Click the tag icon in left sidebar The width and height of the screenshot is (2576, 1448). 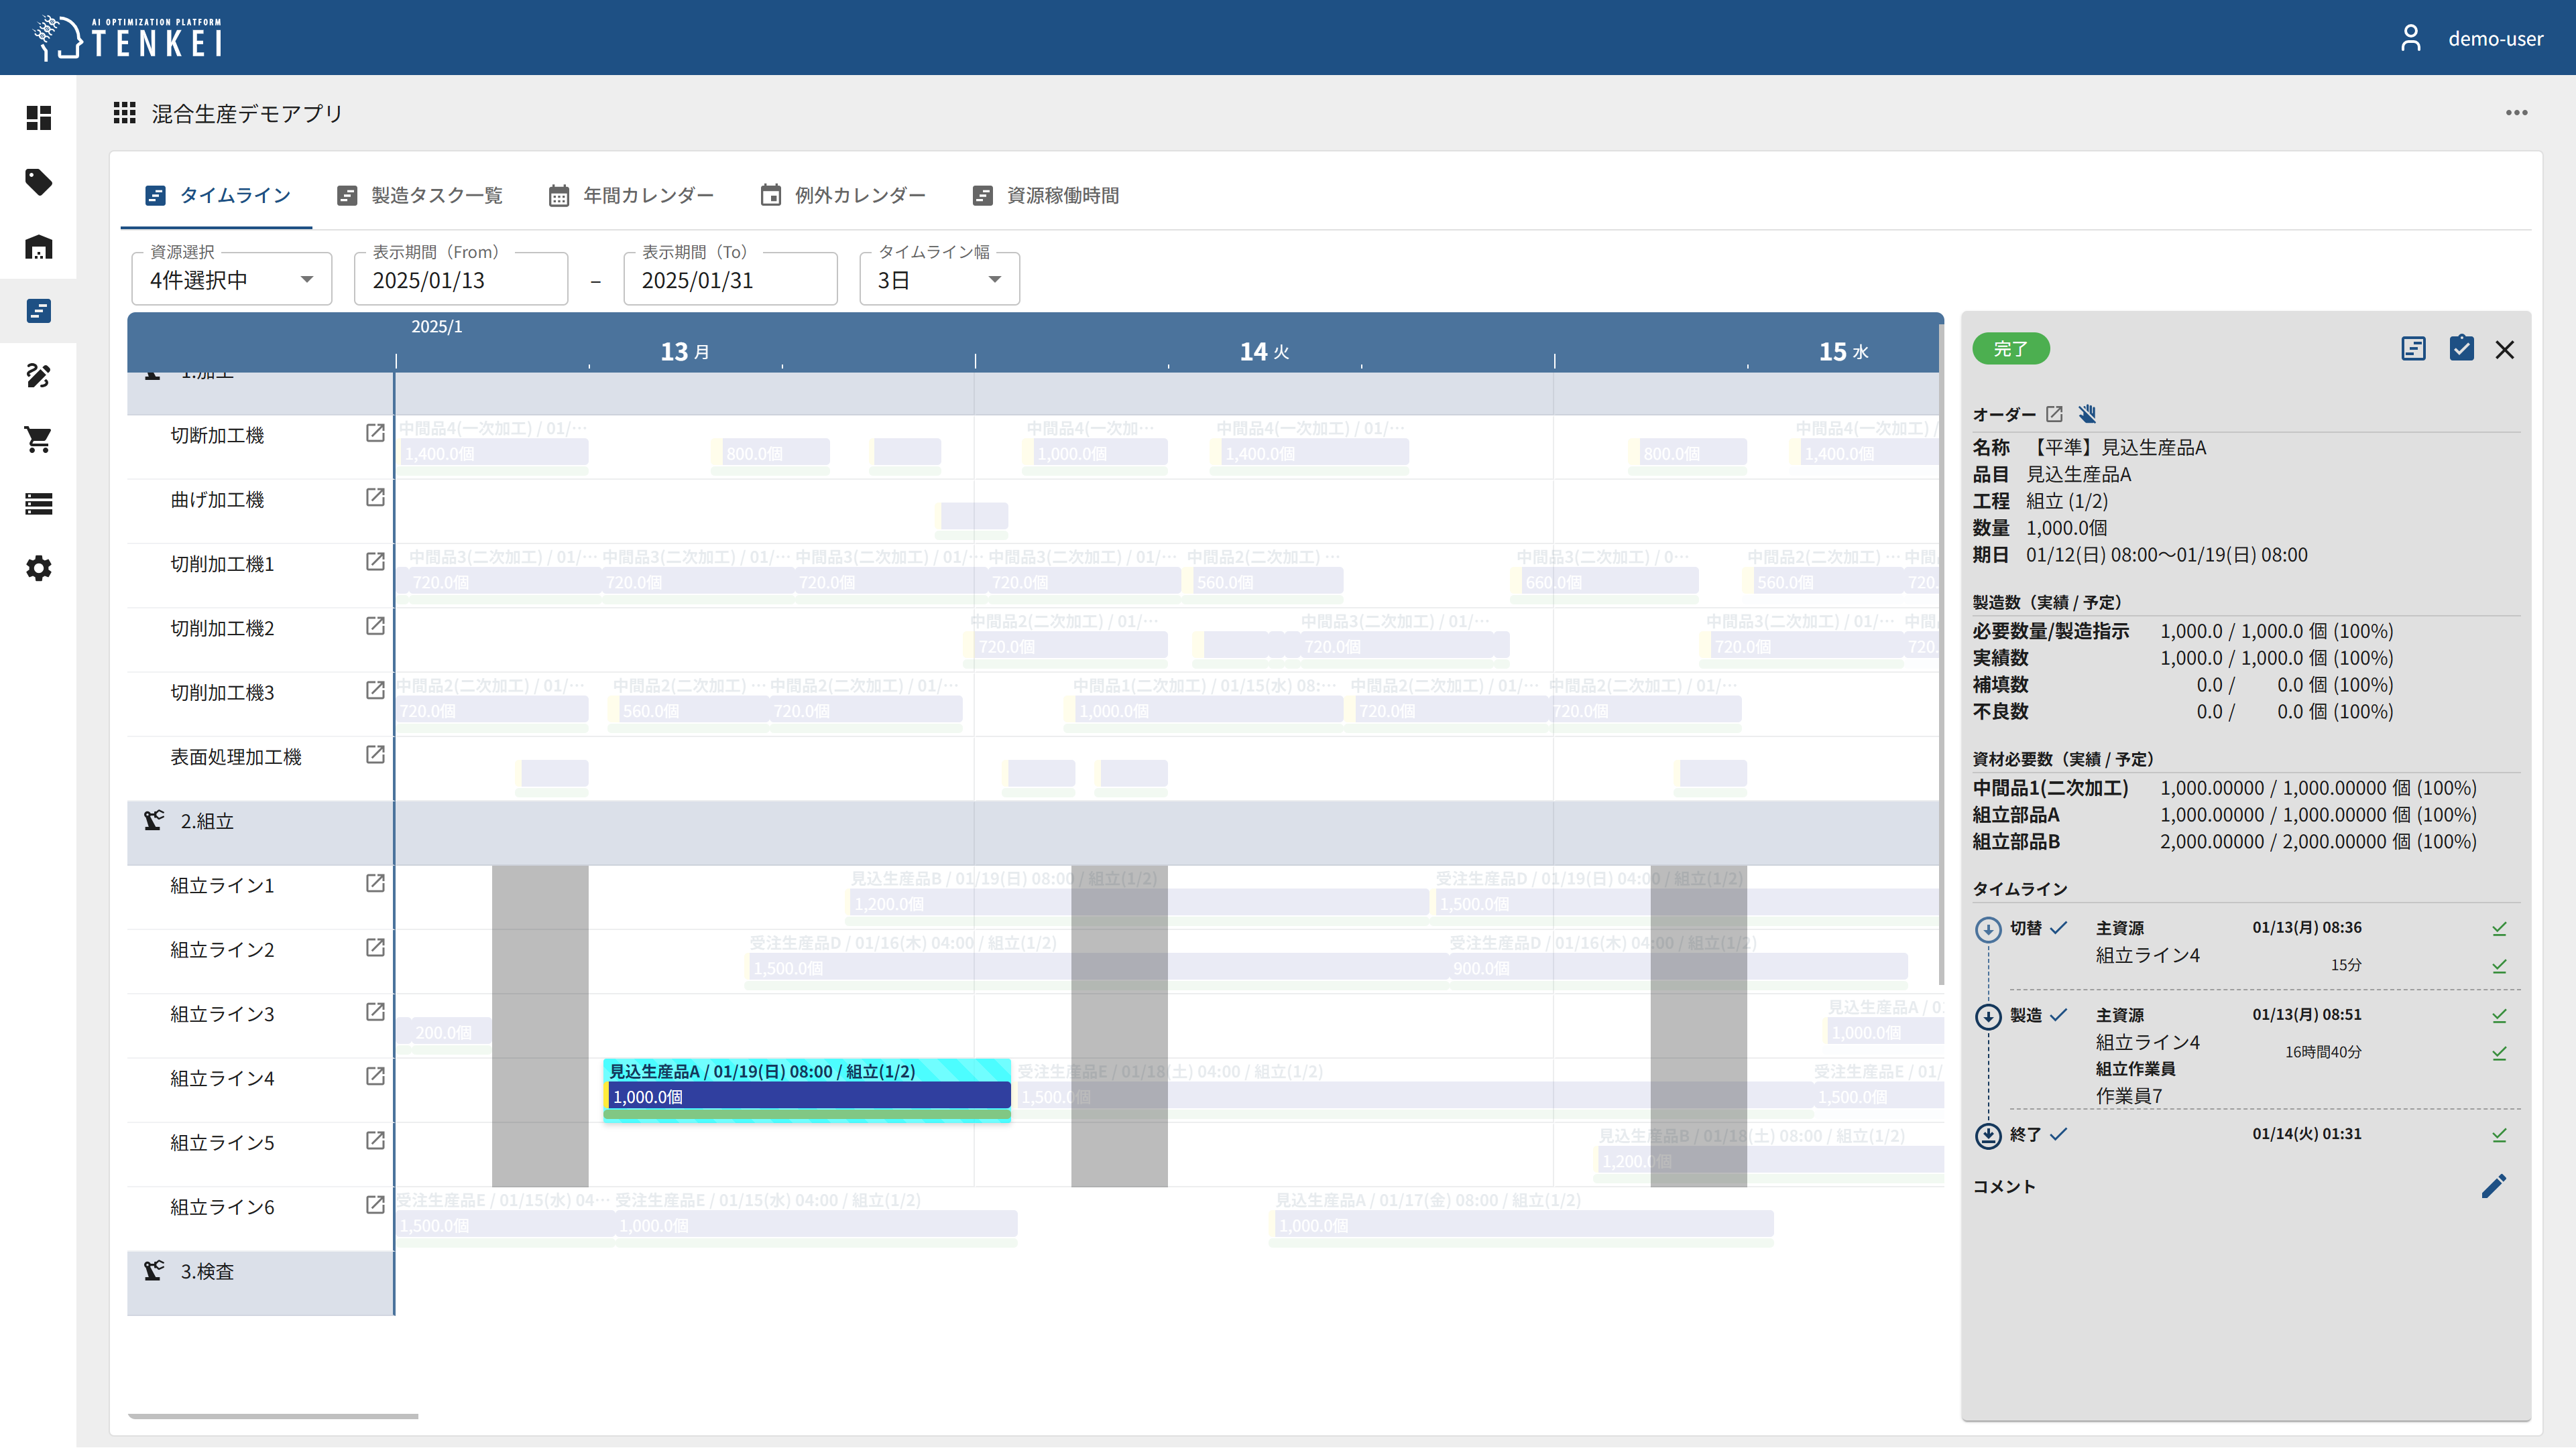click(x=38, y=182)
